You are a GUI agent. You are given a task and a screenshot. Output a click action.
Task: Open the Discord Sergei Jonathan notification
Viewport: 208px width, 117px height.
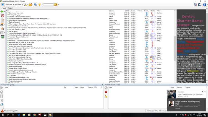[x=187, y=105]
